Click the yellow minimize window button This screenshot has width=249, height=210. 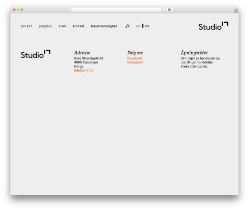(18, 9)
